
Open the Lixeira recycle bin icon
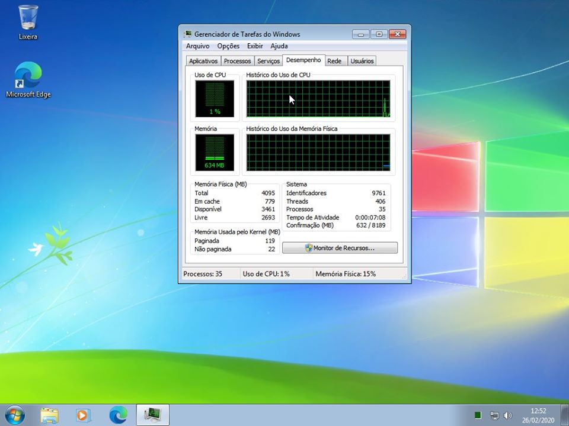(x=28, y=22)
